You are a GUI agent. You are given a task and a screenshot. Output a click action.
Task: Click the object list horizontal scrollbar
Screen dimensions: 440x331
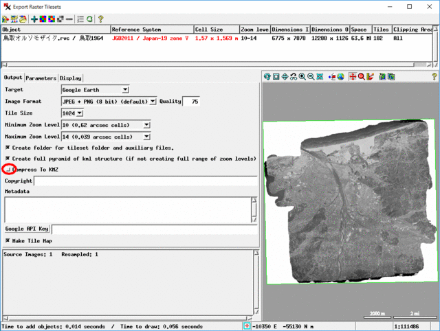pos(217,65)
